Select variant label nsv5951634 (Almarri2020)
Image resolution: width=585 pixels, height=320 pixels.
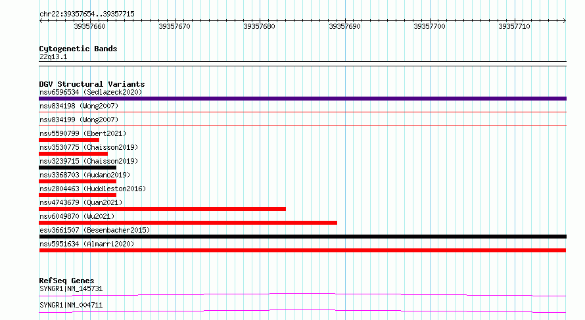pos(87,244)
